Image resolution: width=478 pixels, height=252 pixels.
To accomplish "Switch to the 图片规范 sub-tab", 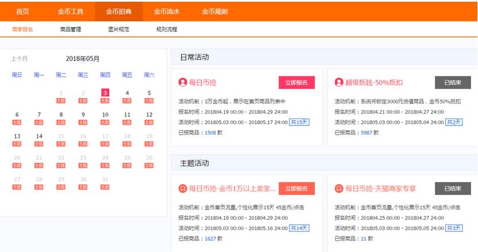I will [118, 29].
